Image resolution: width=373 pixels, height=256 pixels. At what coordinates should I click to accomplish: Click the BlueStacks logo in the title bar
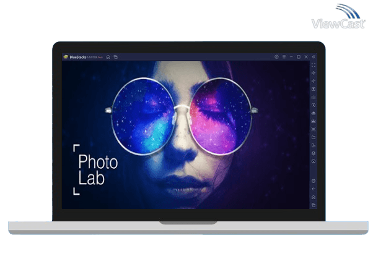[x=66, y=57]
